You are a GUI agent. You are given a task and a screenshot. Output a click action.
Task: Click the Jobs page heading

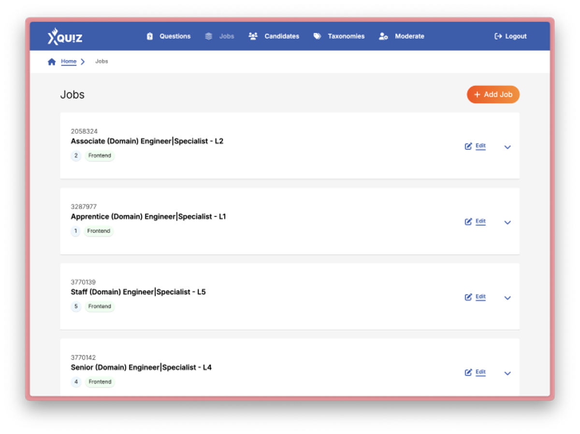coord(72,95)
